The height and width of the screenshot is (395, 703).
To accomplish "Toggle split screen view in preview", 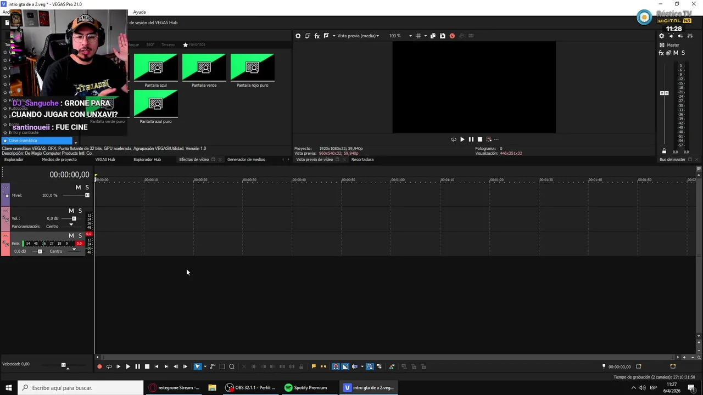I will (326, 36).
